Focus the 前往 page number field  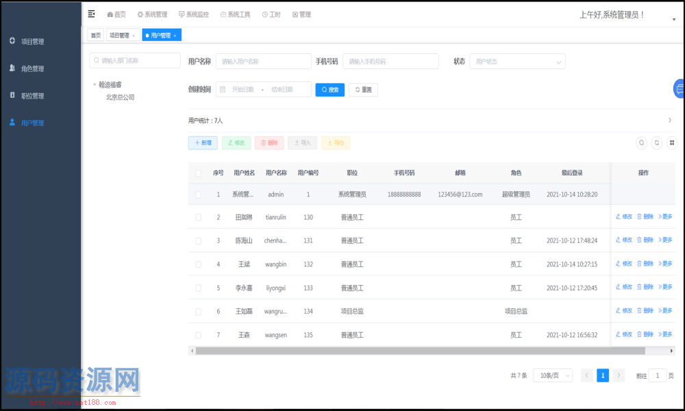[658, 375]
